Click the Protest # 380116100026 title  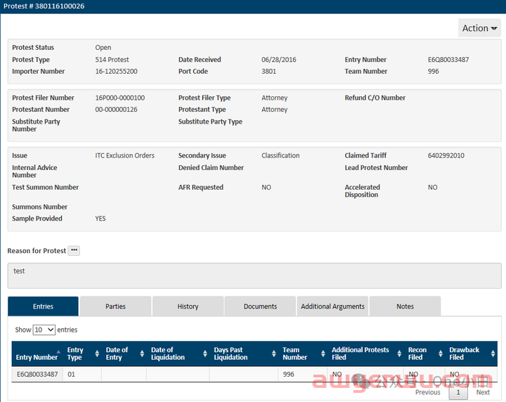(x=44, y=6)
